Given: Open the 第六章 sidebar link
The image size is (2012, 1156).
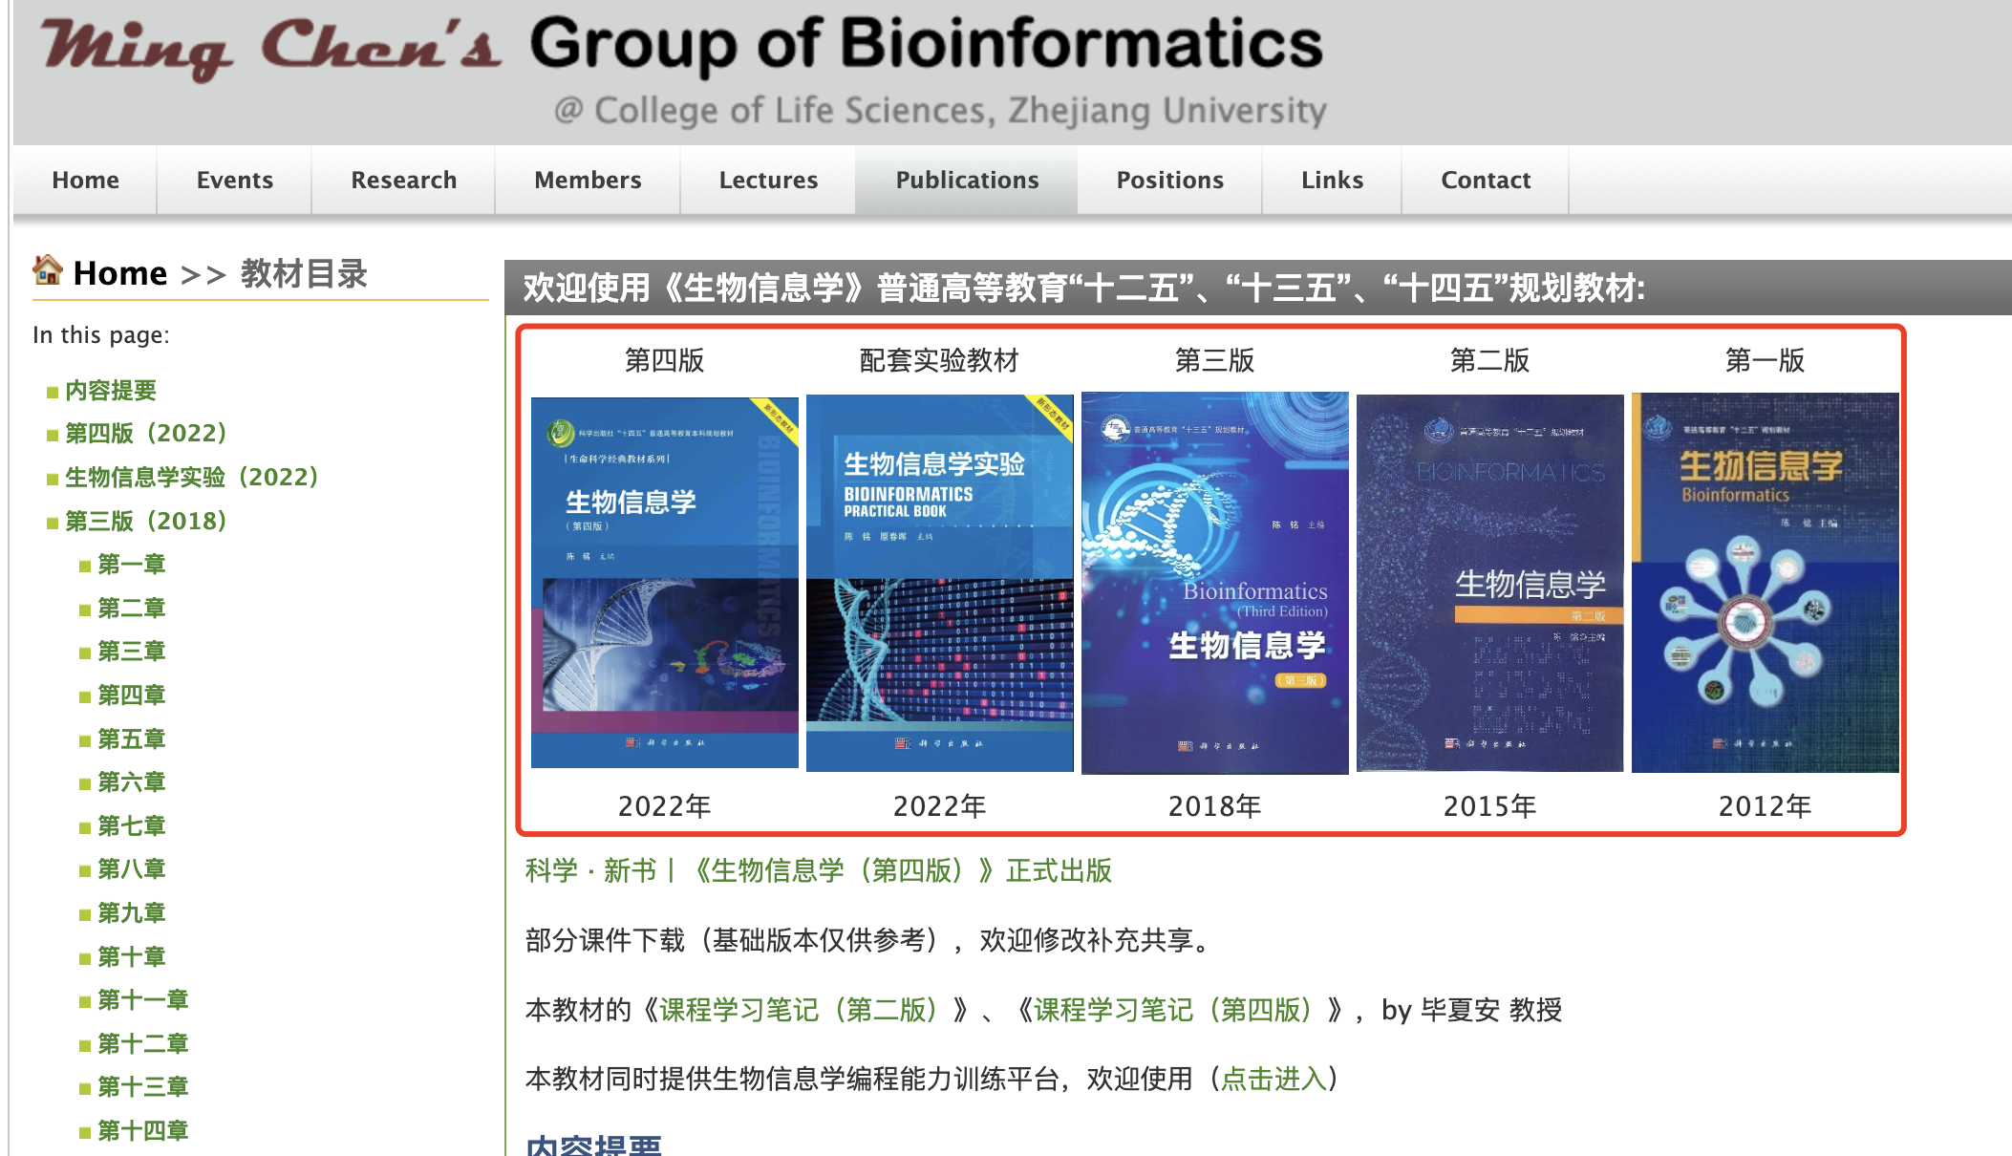Looking at the screenshot, I should 132,781.
